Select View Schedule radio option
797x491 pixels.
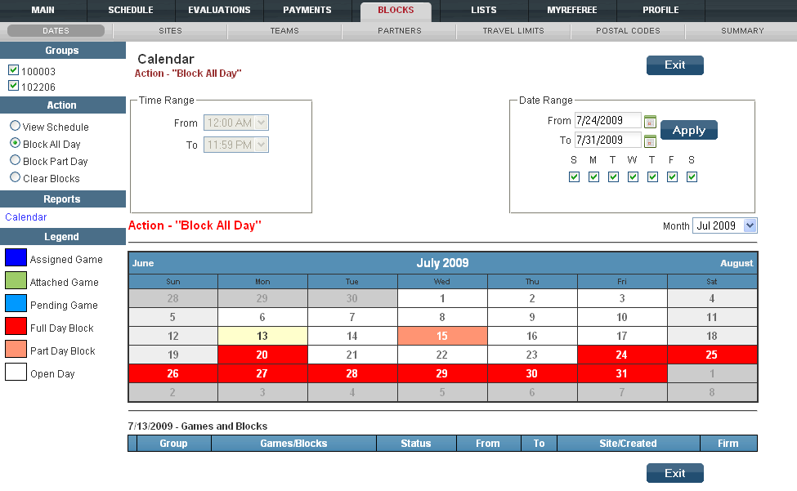click(16, 126)
